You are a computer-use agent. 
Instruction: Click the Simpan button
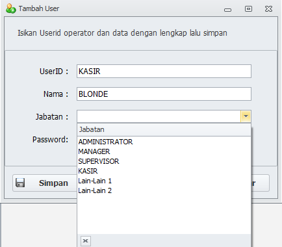click(45, 183)
